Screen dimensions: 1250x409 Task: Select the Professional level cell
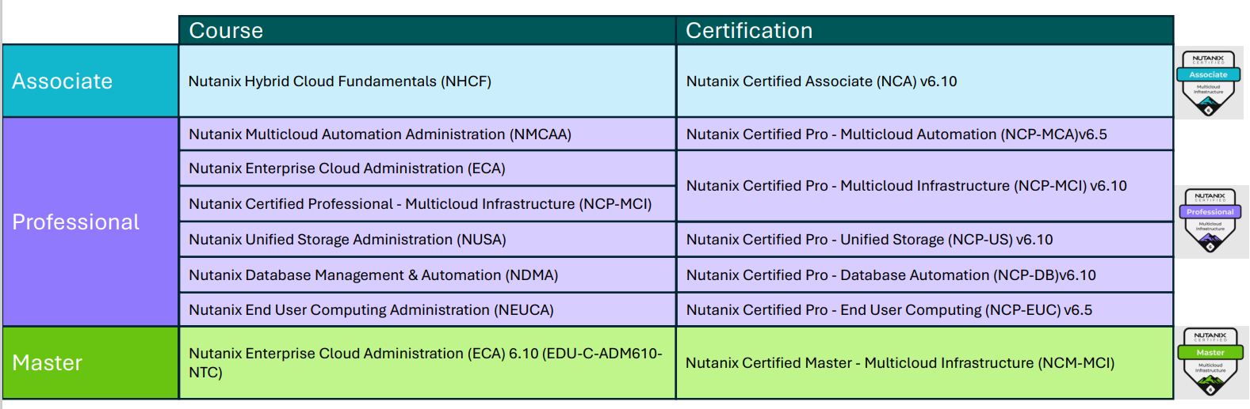[90, 222]
